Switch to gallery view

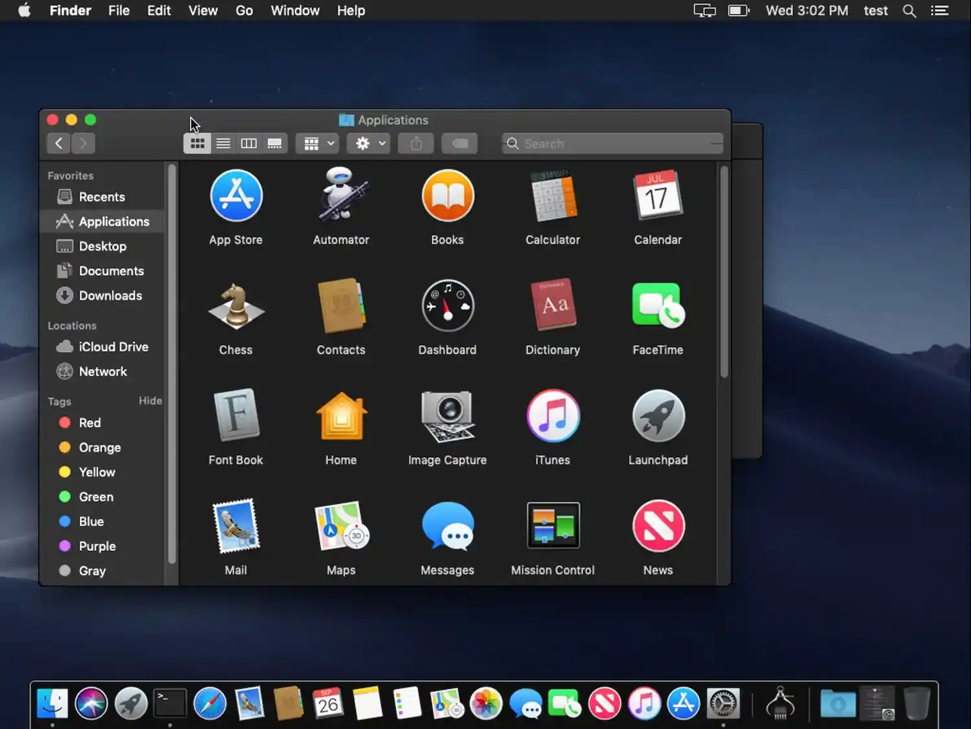coord(274,144)
